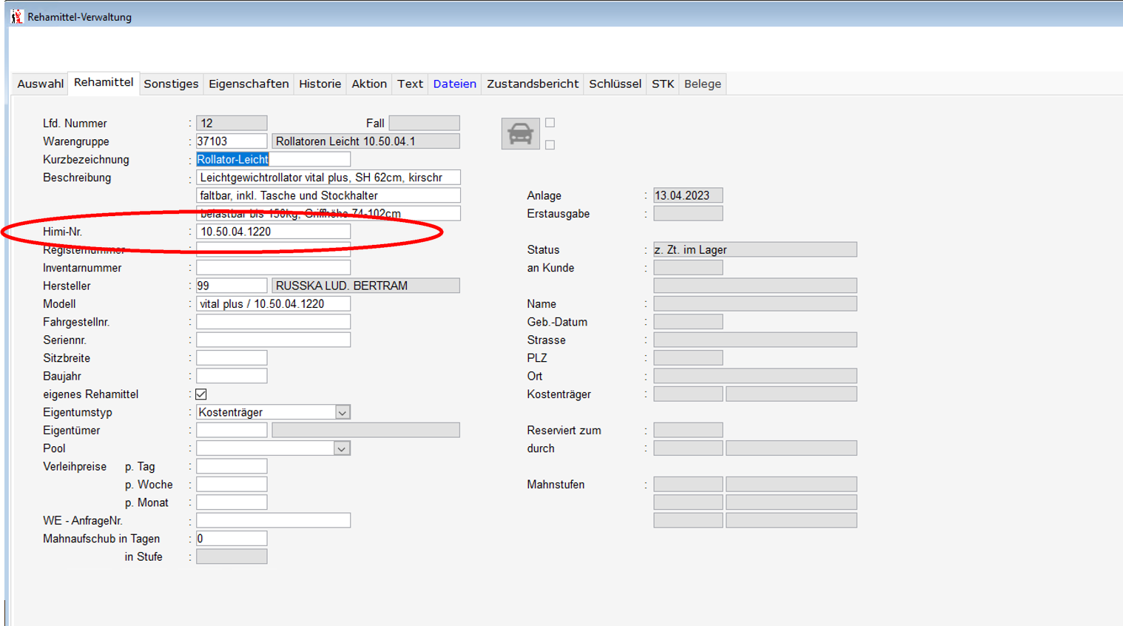Select the Historie tab

coord(320,84)
